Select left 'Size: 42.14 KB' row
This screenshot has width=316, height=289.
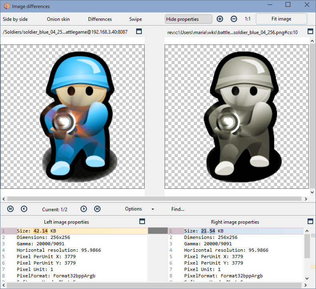[x=74, y=231]
